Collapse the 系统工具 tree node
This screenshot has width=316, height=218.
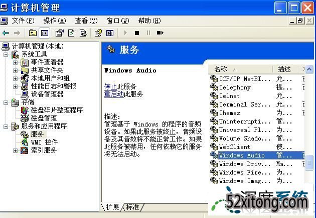click(x=6, y=54)
